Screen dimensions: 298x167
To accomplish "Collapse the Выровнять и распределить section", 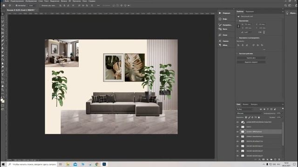I will pyautogui.click(x=237, y=38).
